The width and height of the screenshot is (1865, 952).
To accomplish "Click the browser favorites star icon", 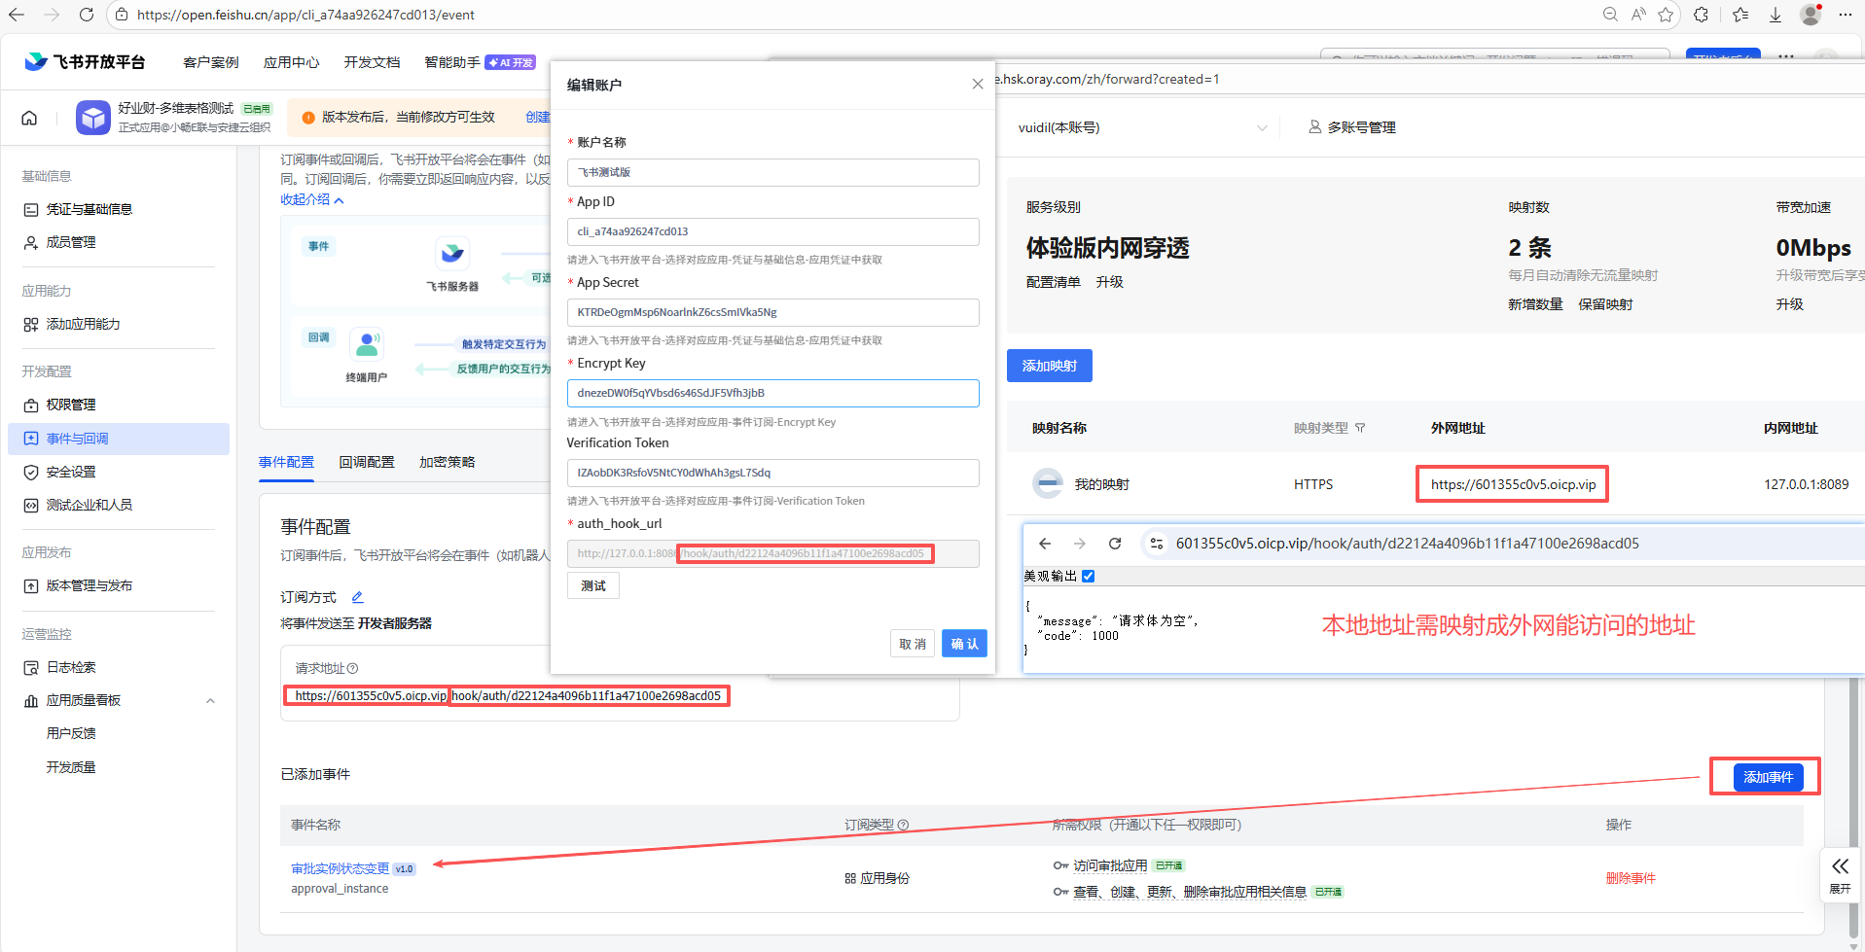I will [1666, 15].
